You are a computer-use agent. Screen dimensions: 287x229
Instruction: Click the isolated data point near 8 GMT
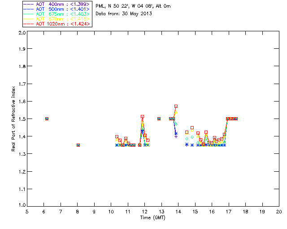tap(78, 145)
